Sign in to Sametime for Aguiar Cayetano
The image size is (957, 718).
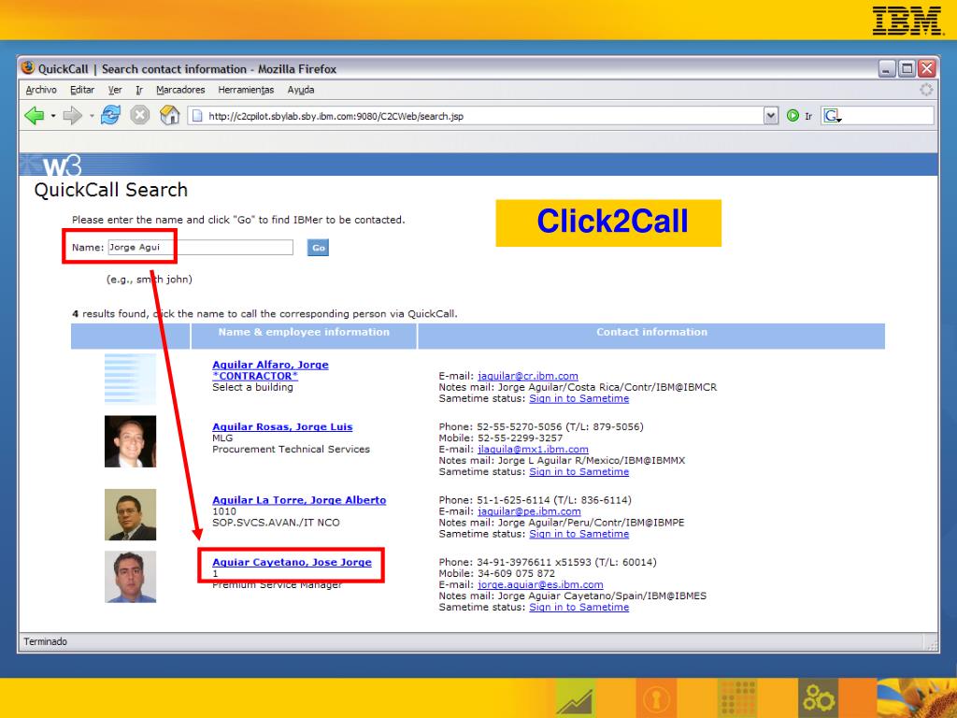(x=579, y=608)
